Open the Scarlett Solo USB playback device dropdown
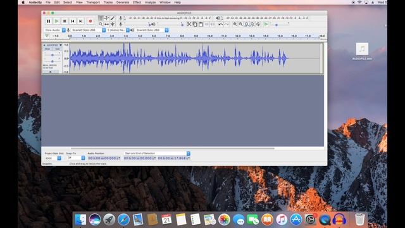 click(152, 30)
